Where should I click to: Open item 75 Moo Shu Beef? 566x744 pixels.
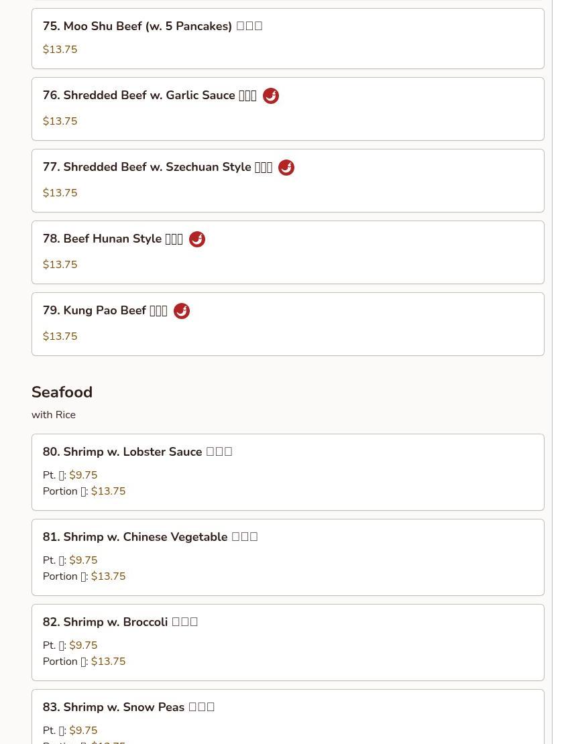(288, 38)
